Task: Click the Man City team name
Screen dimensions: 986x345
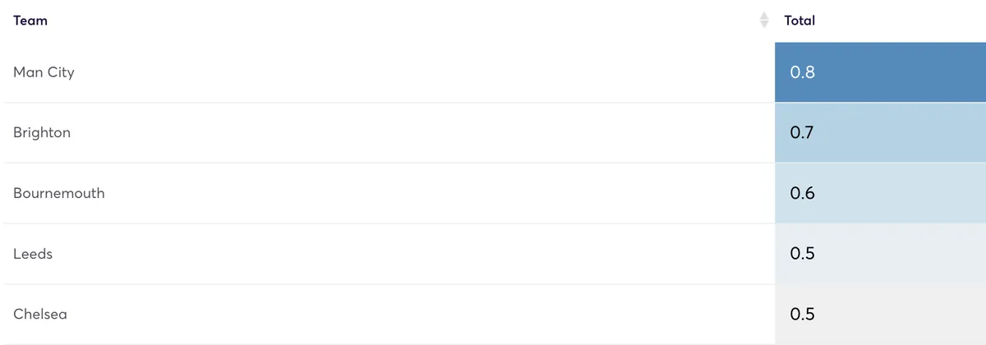Action: (44, 72)
